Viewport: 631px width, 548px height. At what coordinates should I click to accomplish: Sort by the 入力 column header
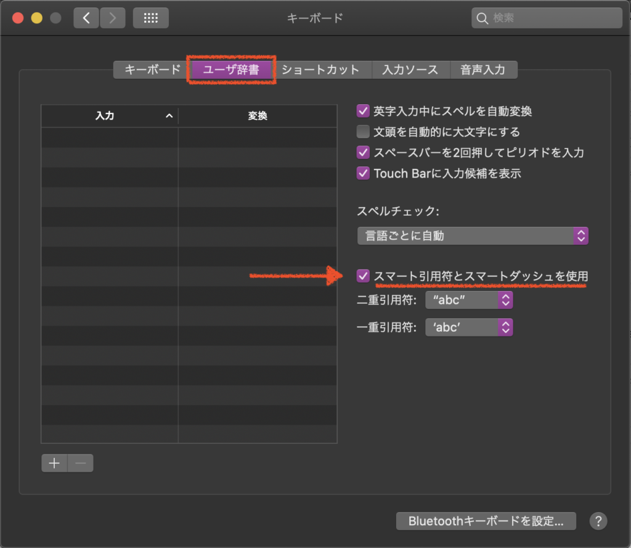click(110, 116)
